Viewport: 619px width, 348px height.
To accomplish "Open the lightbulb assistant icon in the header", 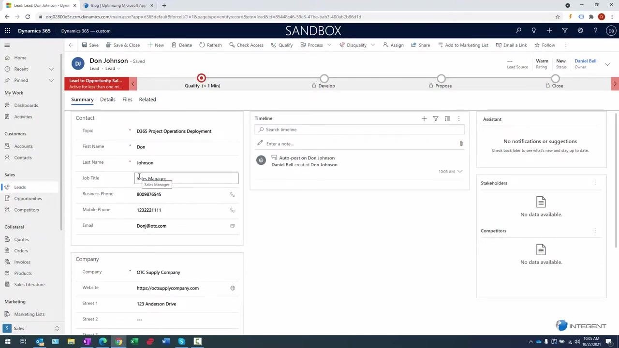I will tap(534, 30).
